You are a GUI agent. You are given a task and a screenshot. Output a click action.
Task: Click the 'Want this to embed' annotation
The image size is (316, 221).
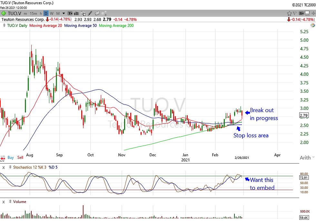(262, 184)
